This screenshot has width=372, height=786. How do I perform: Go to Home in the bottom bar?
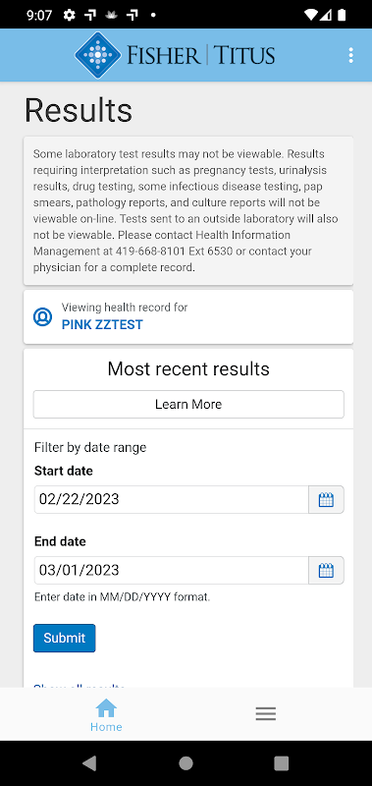(106, 715)
